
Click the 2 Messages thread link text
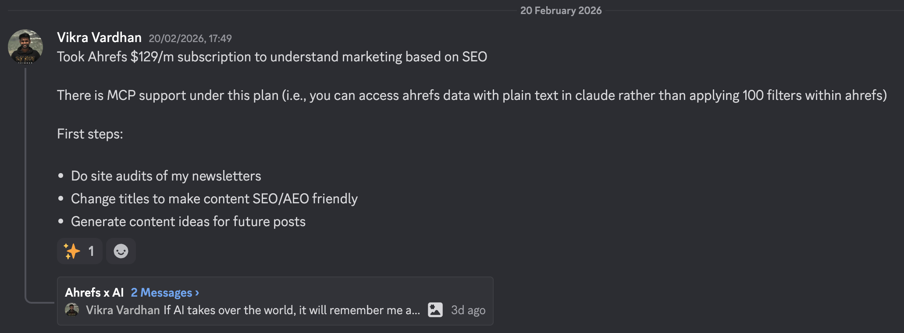coord(161,292)
